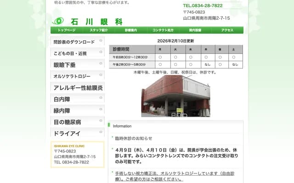Open ドライアイ sidebar link
The height and width of the screenshot is (183, 294).
pos(78,133)
